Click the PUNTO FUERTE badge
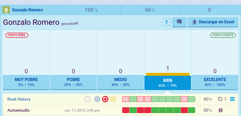The image size is (241, 116). pyautogui.click(x=223, y=35)
